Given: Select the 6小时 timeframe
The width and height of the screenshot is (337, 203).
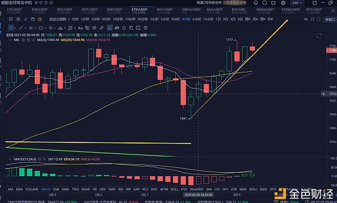Looking at the screenshot, I should [197, 19].
